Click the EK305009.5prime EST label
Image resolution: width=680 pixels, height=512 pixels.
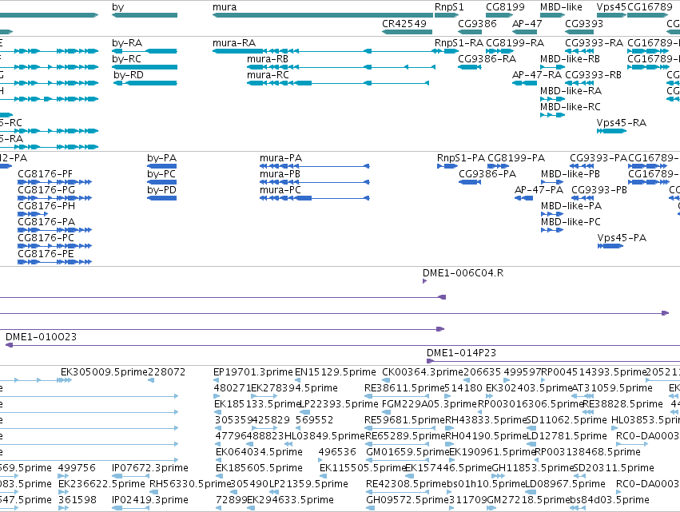[x=105, y=372]
